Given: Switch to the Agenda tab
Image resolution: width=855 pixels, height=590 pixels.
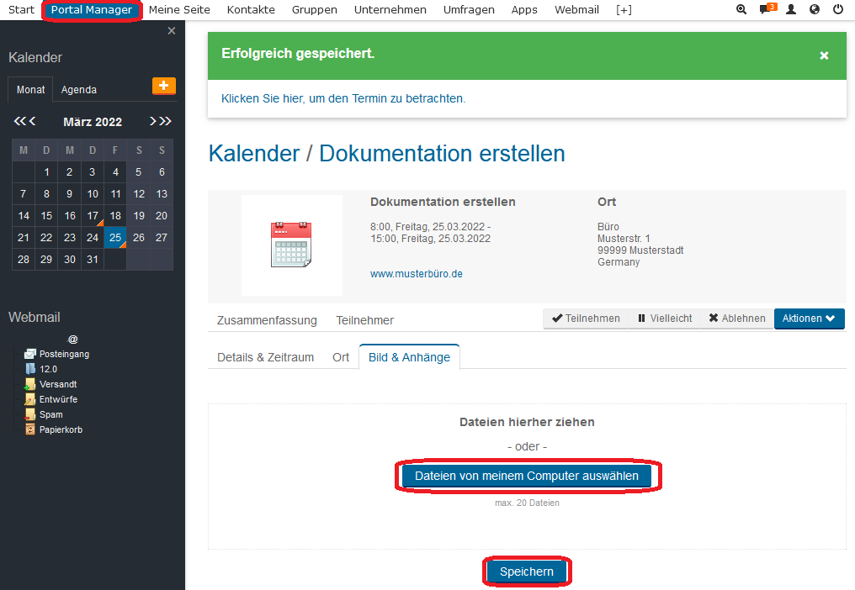Looking at the screenshot, I should [79, 90].
